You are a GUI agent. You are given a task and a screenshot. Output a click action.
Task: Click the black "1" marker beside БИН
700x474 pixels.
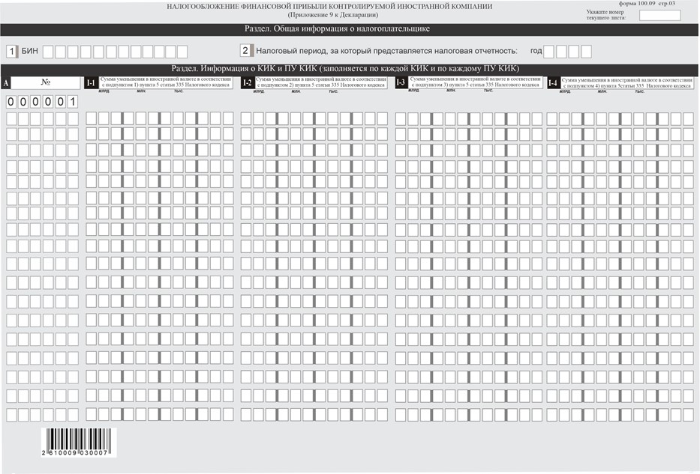pos(11,51)
